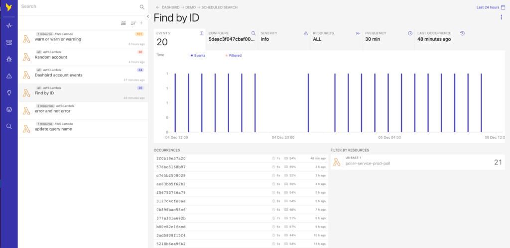Open occurrence ae63bb5f62b2
The width and height of the screenshot is (510, 248).
pos(241,184)
